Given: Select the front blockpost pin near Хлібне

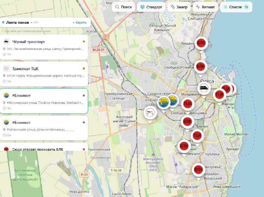Looking at the screenshot, I should (163, 102).
